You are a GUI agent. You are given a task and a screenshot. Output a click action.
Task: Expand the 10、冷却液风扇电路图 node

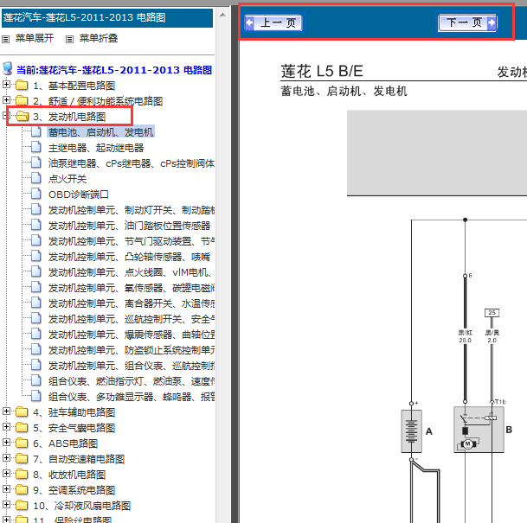pos(6,504)
